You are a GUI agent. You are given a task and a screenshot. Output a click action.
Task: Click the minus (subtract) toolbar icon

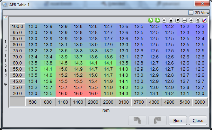point(184,20)
